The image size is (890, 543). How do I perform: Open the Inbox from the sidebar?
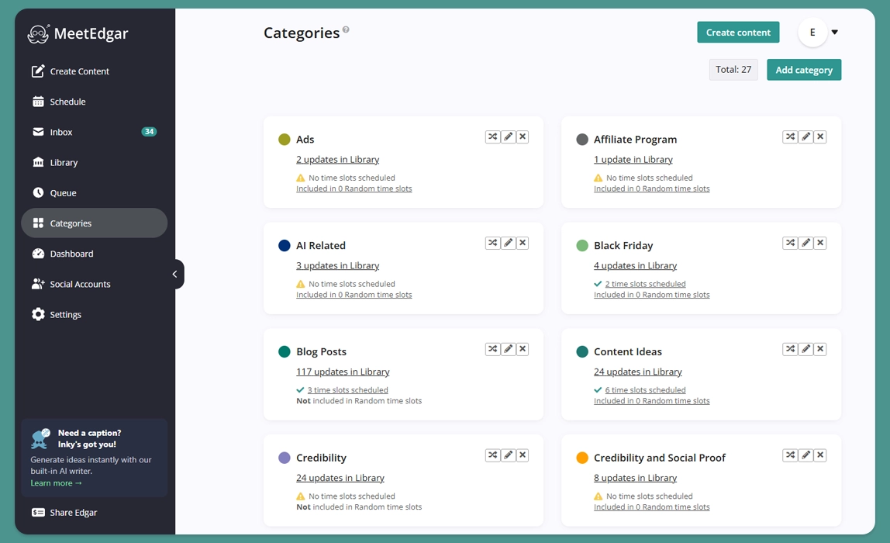(60, 132)
